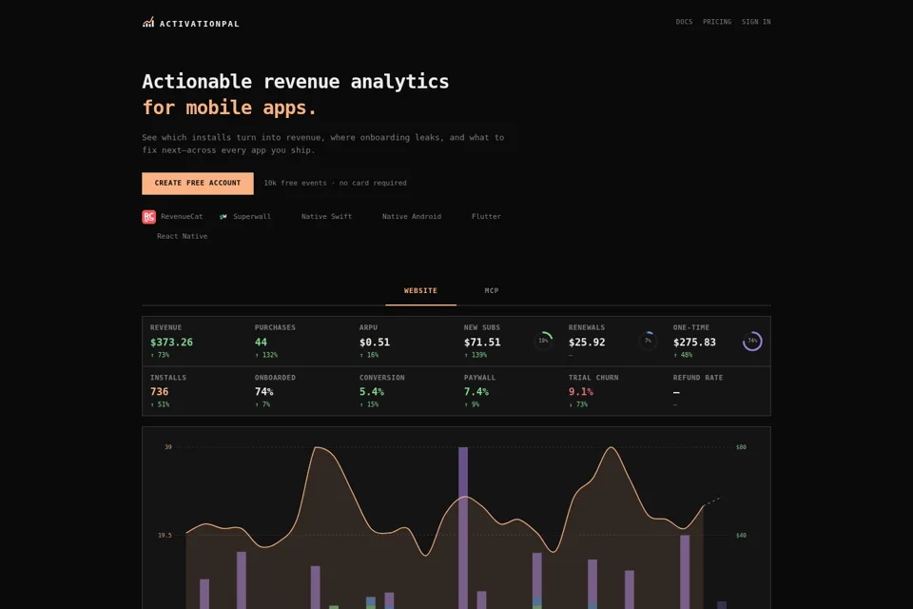Click the ACTIVATIONPAL brand name
The width and height of the screenshot is (913, 609).
coord(200,24)
